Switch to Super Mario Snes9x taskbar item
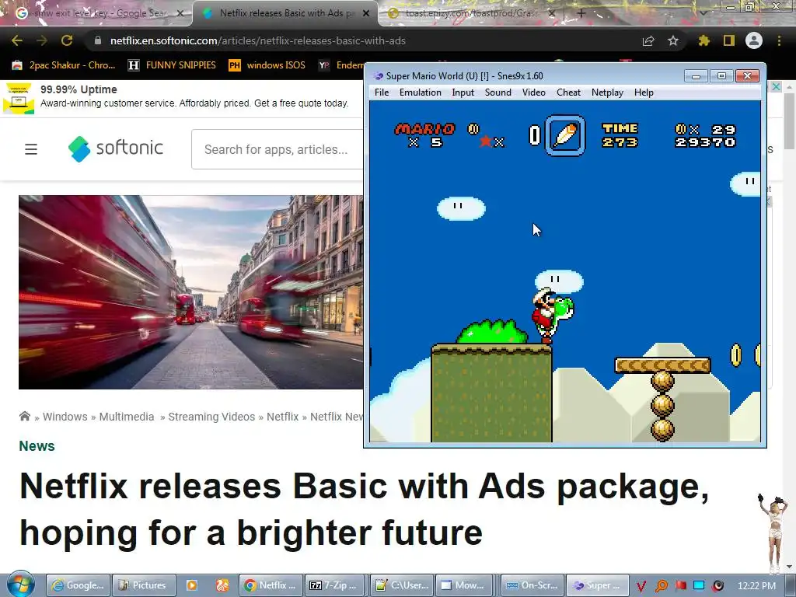The image size is (796, 597). point(598,585)
